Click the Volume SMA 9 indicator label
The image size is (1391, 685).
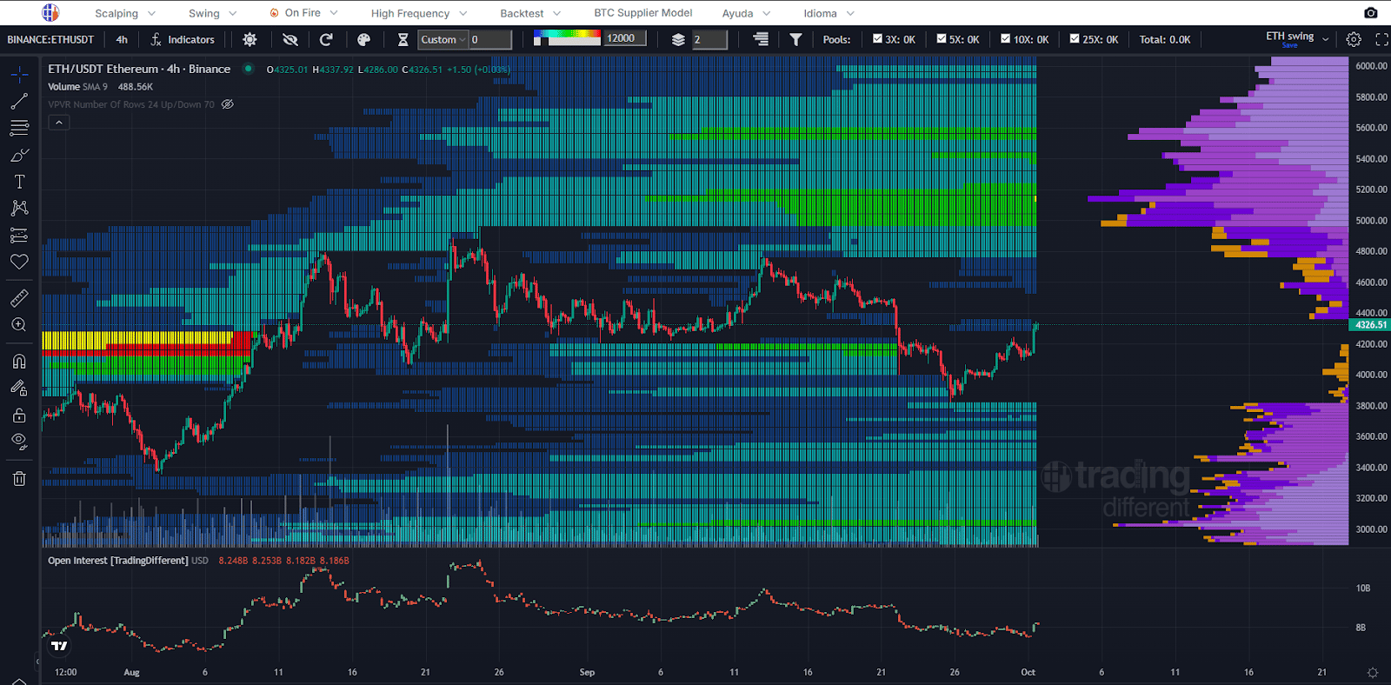78,87
